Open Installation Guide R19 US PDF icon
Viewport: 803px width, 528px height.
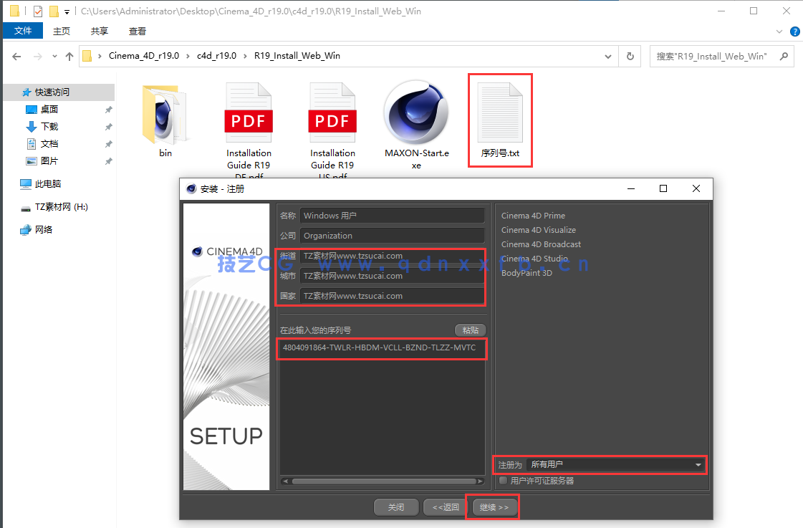pos(332,115)
